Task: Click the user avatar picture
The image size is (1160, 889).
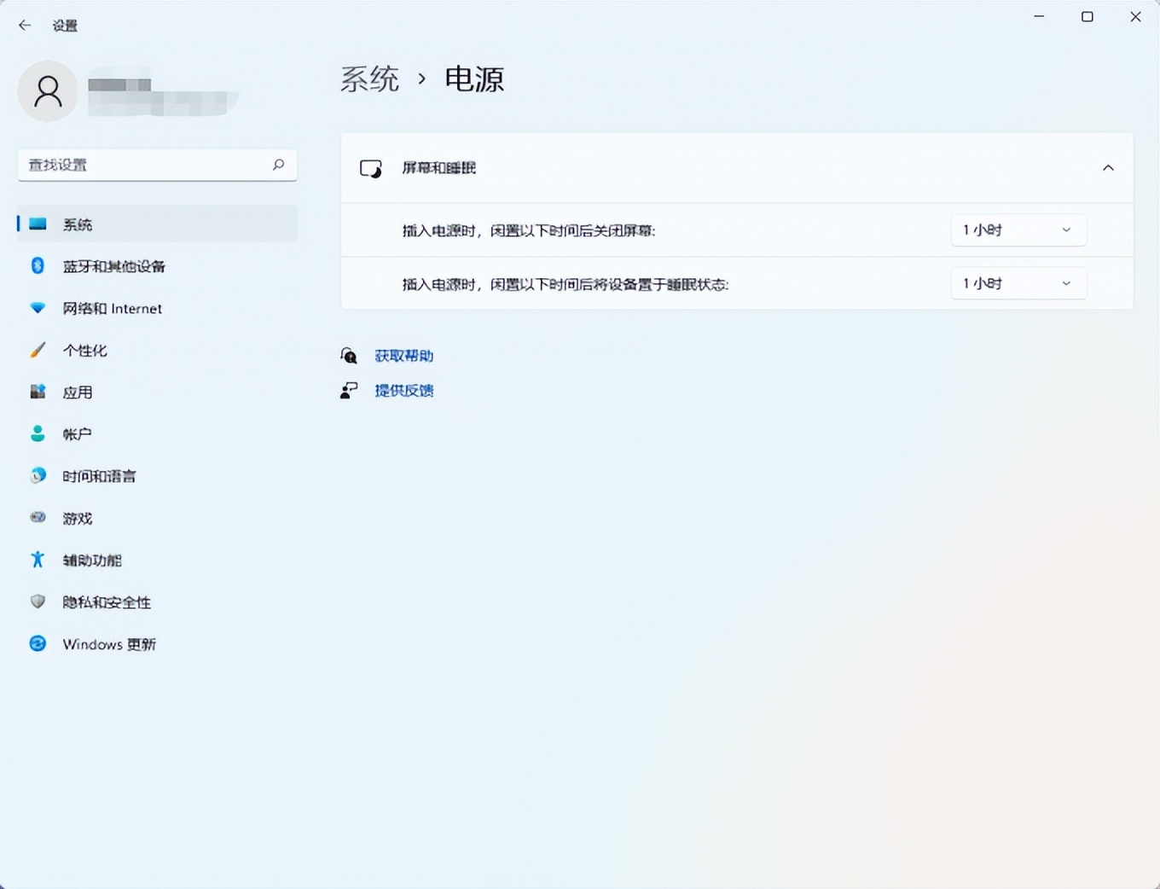Action: tap(47, 91)
